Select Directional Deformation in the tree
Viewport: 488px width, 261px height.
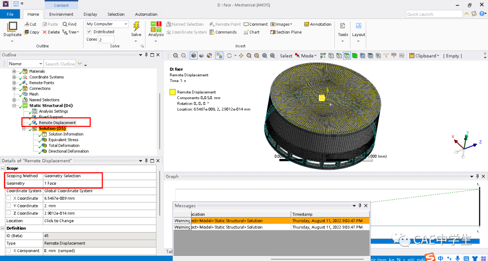pos(69,151)
